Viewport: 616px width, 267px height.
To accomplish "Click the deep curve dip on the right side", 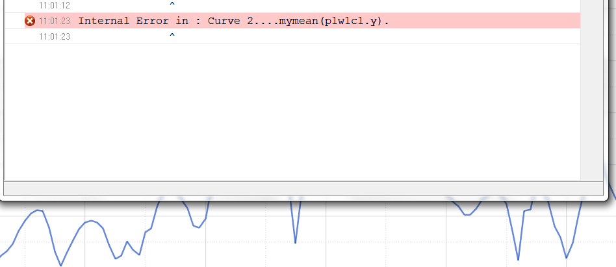I will (x=518, y=259).
